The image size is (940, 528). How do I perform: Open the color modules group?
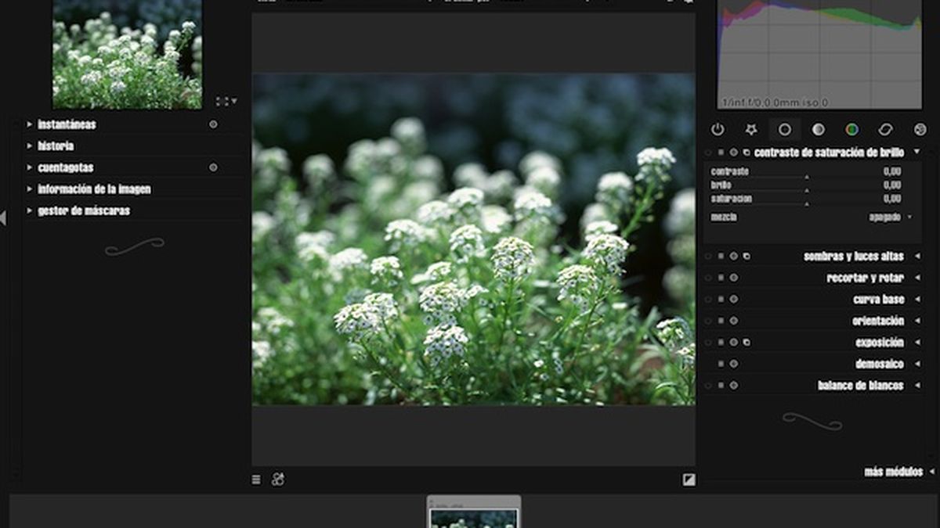(x=851, y=128)
